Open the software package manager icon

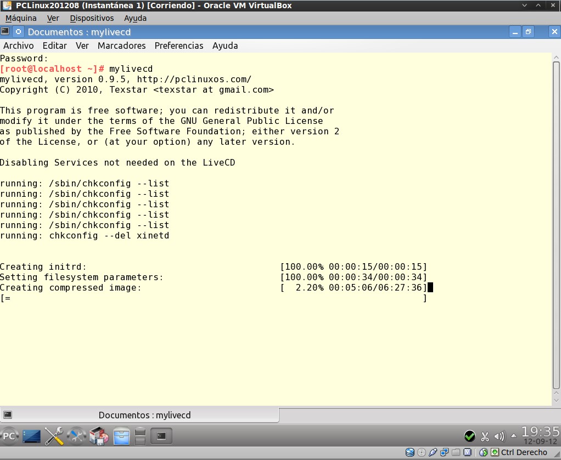click(x=99, y=436)
